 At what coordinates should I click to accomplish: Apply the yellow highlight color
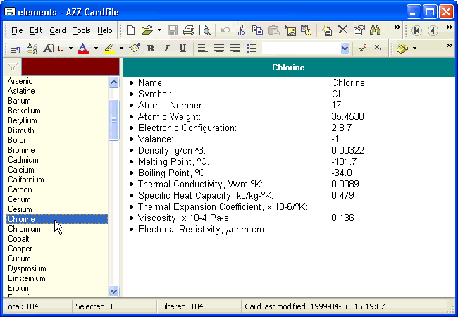109,49
